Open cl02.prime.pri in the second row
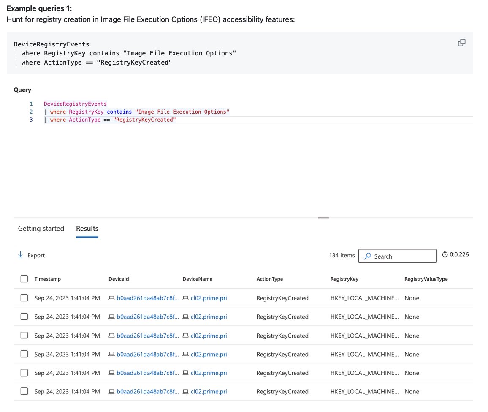Image resolution: width=488 pixels, height=412 pixels. tap(209, 317)
